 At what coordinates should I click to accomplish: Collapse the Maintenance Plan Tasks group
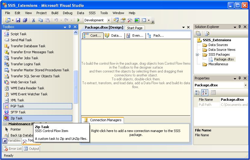coord(5,124)
